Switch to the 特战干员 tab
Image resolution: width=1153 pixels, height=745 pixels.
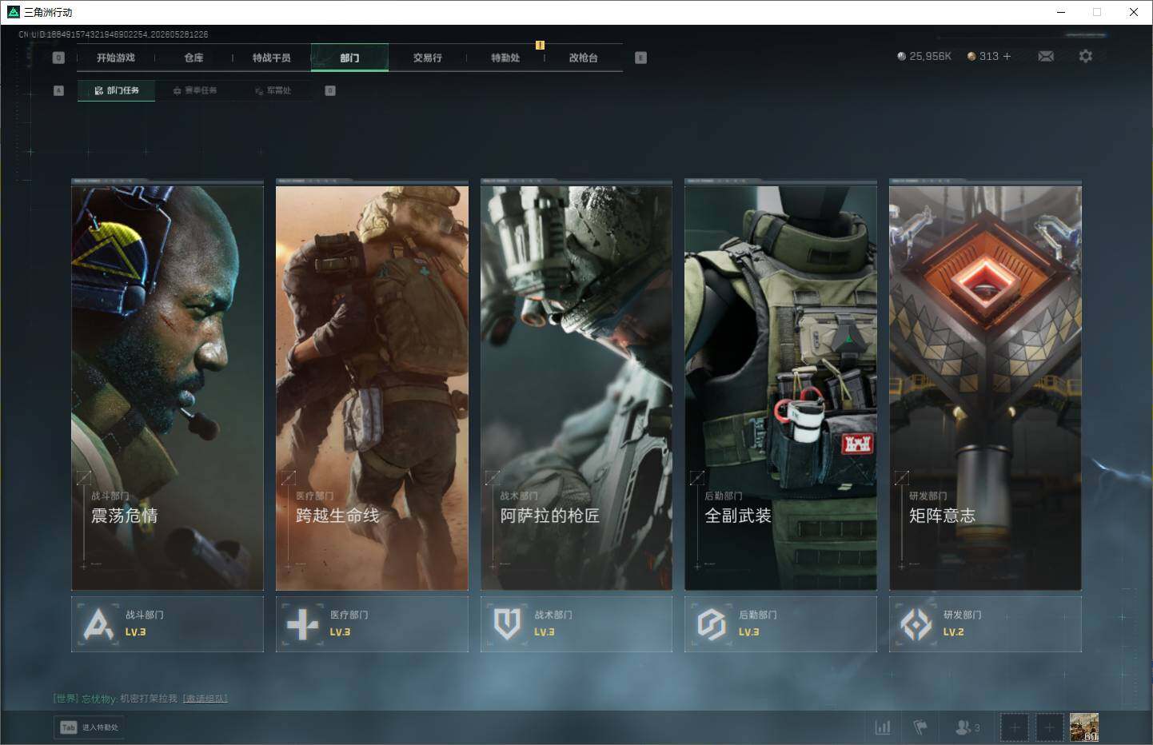coord(272,58)
